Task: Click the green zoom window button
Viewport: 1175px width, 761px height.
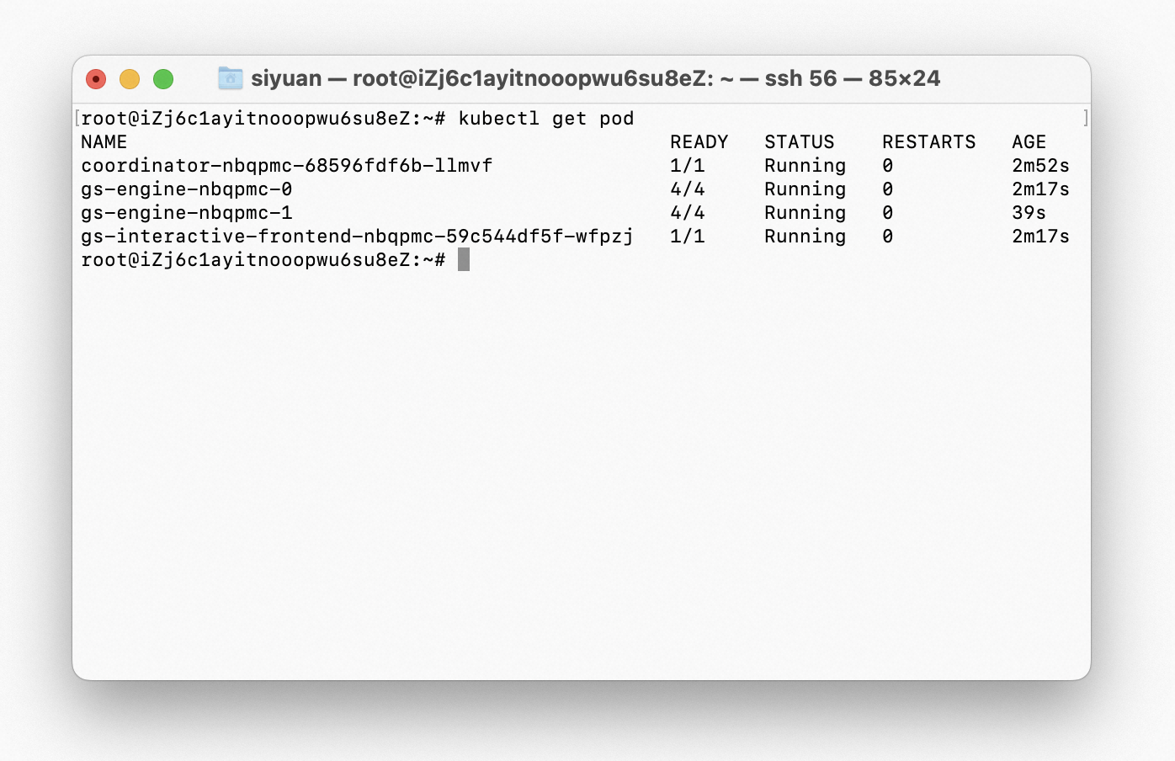Action: pyautogui.click(x=163, y=79)
